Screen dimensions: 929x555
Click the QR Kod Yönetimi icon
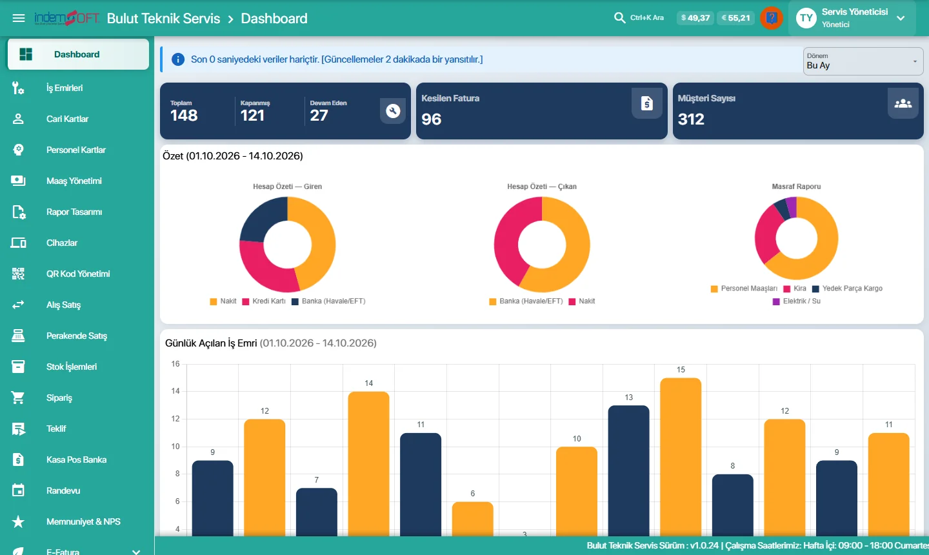pyautogui.click(x=18, y=274)
